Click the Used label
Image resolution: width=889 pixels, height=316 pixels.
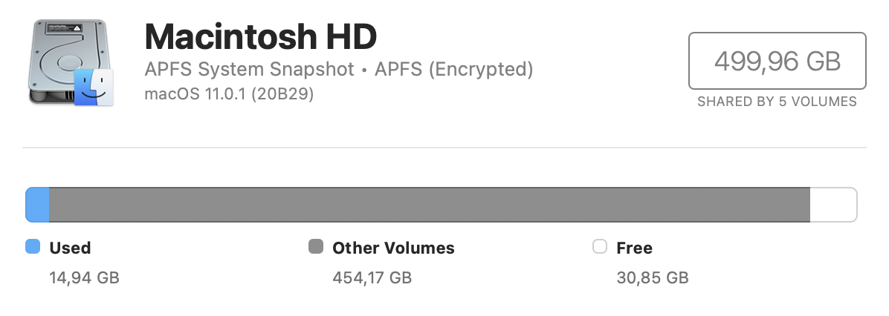click(x=70, y=248)
